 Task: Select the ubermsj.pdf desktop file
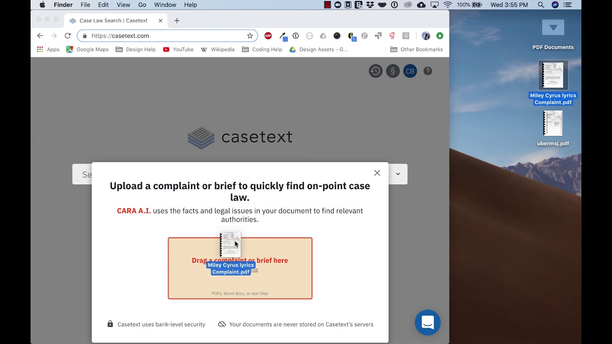553,129
